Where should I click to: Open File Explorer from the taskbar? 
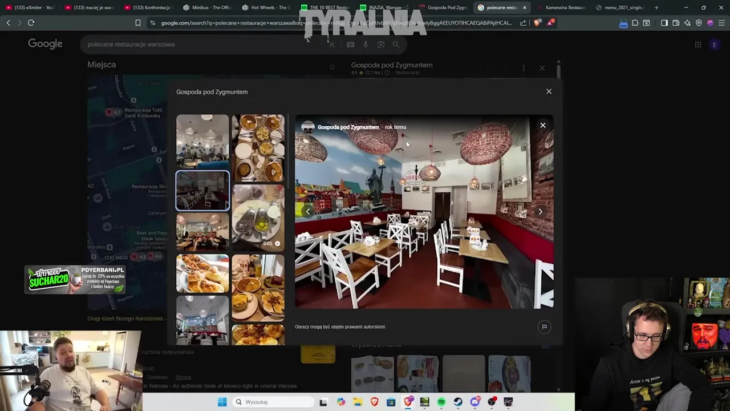(358, 402)
